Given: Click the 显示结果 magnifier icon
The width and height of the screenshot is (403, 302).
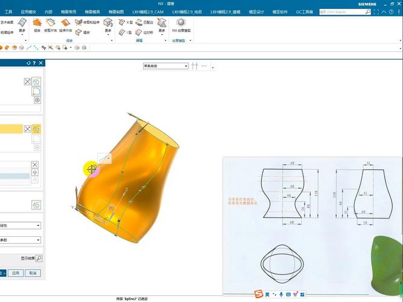Looking at the screenshot, I should tap(39, 258).
